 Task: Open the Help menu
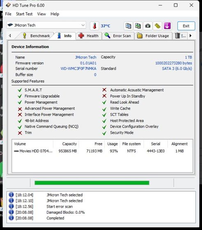coord(55,14)
